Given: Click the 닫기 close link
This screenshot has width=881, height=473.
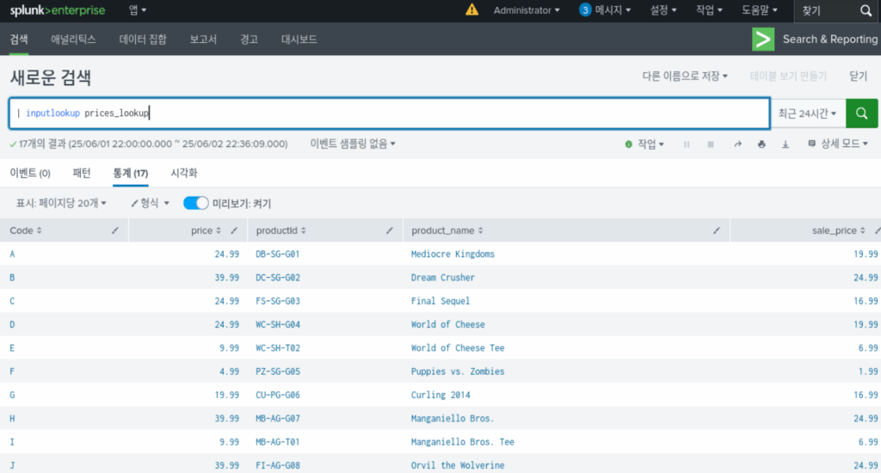Looking at the screenshot, I should (858, 76).
